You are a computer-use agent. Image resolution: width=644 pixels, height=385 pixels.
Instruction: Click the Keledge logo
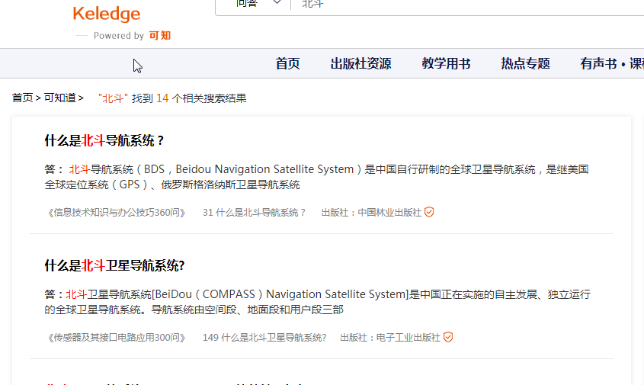point(107,14)
